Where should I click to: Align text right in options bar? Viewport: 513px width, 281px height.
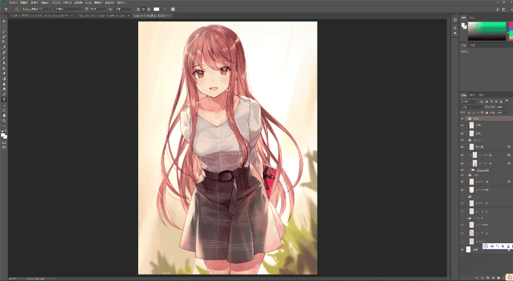(x=149, y=9)
